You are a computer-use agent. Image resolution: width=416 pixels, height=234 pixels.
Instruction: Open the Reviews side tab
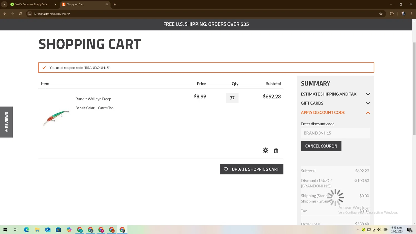6,122
